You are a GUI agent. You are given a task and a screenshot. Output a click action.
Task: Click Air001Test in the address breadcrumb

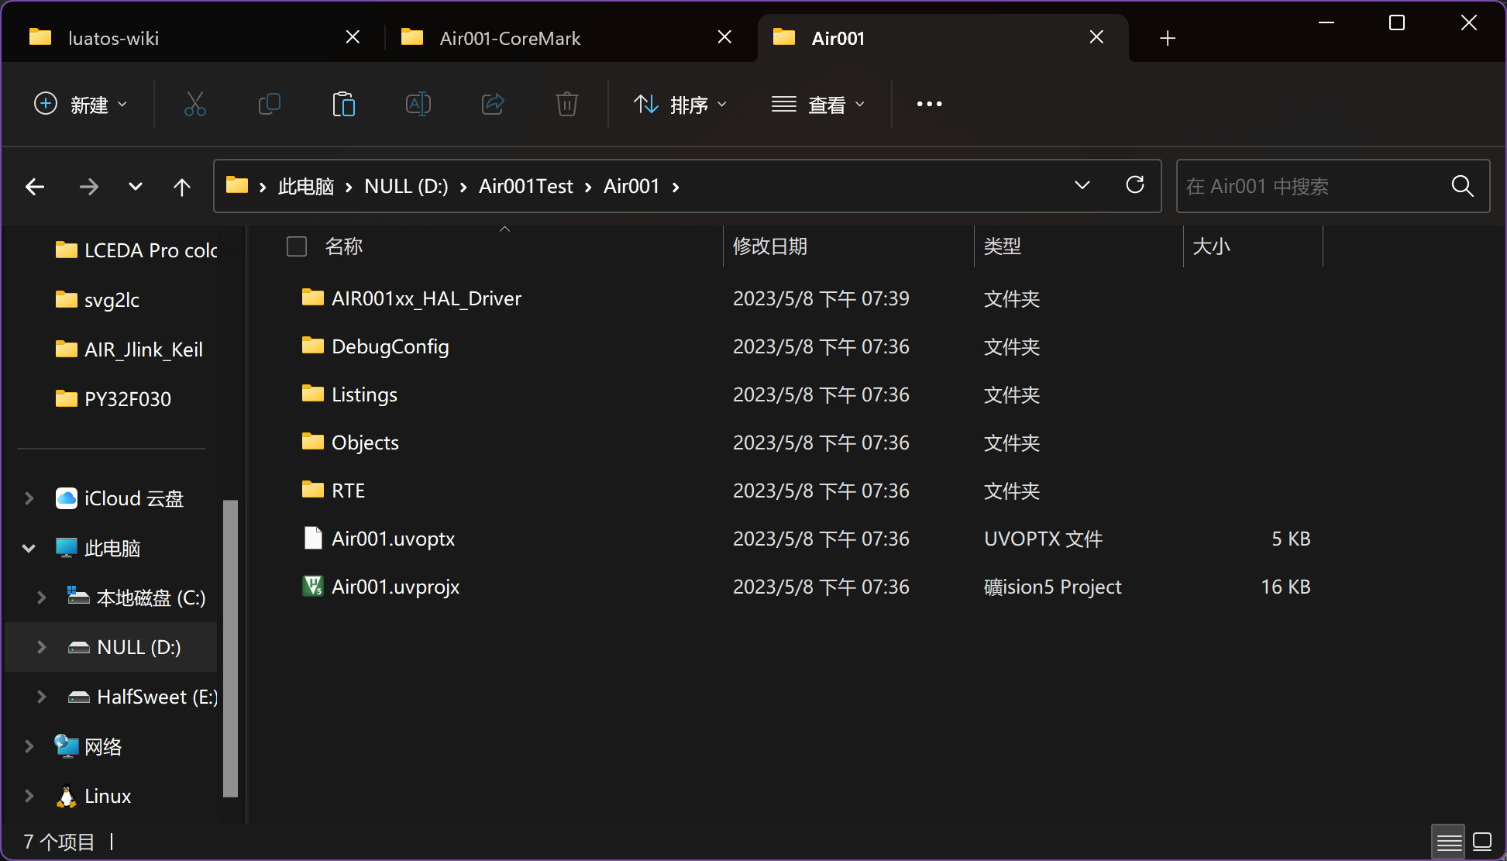pyautogui.click(x=525, y=186)
